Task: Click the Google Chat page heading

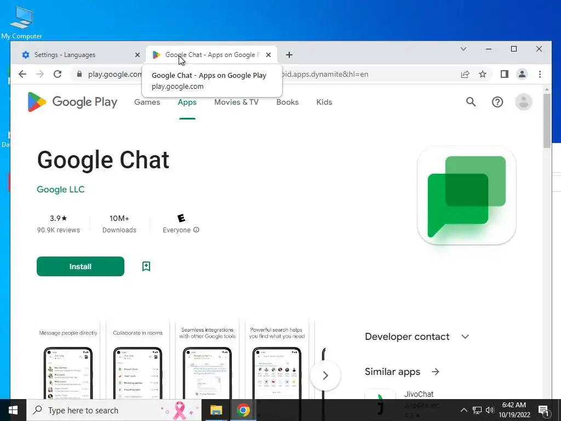Action: pos(103,160)
